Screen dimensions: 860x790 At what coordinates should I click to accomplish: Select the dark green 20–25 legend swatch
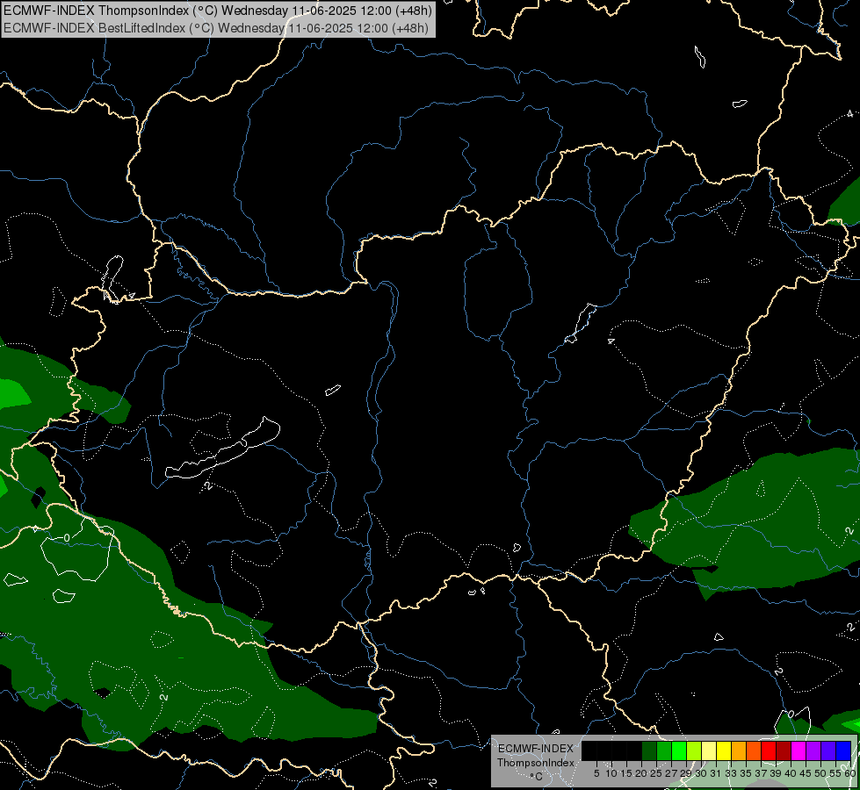pyautogui.click(x=649, y=750)
